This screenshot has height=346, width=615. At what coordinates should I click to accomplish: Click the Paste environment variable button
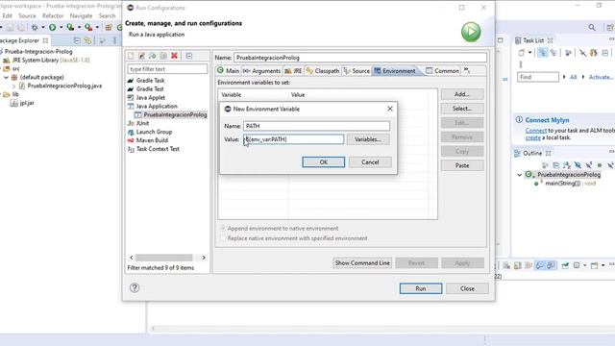pyautogui.click(x=462, y=165)
